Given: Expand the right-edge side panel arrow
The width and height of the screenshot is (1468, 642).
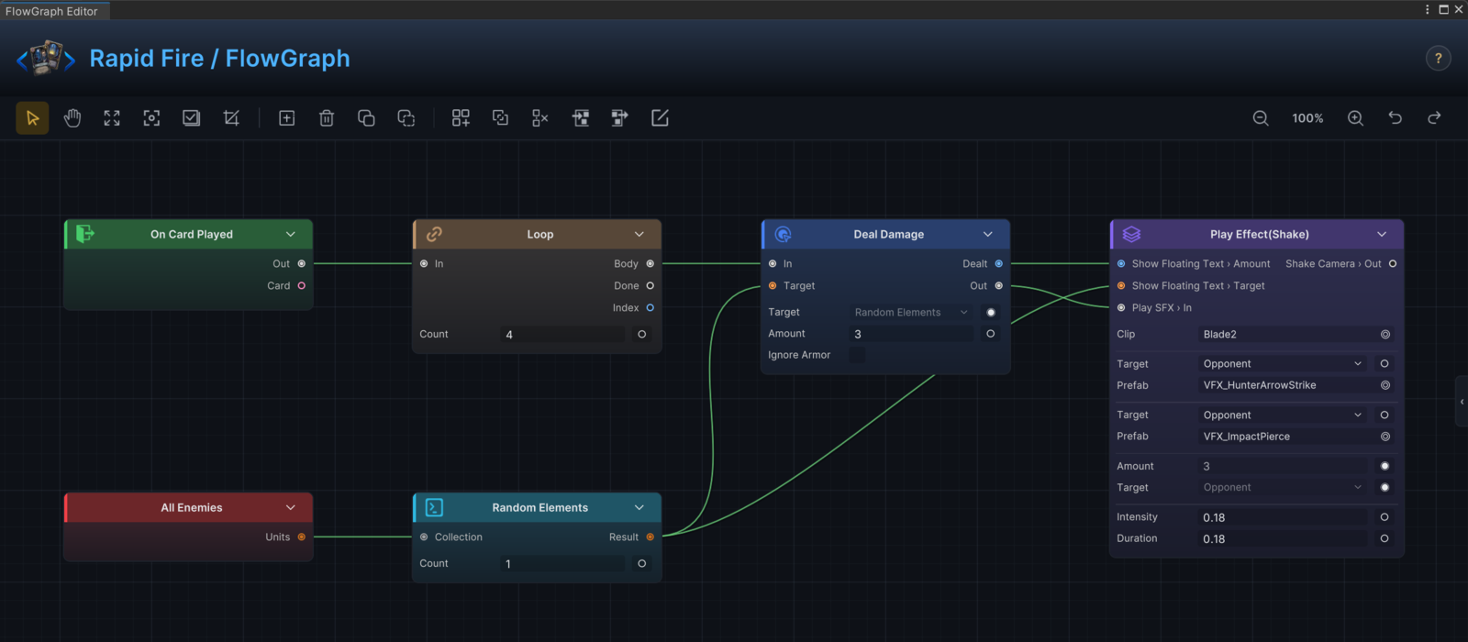Looking at the screenshot, I should [1462, 402].
